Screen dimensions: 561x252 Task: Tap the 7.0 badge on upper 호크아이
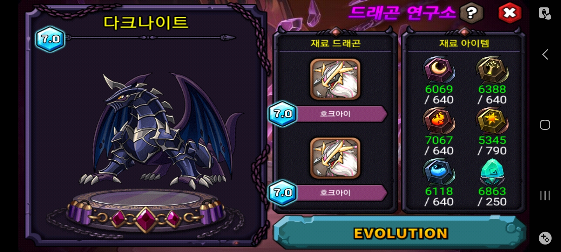pos(283,114)
